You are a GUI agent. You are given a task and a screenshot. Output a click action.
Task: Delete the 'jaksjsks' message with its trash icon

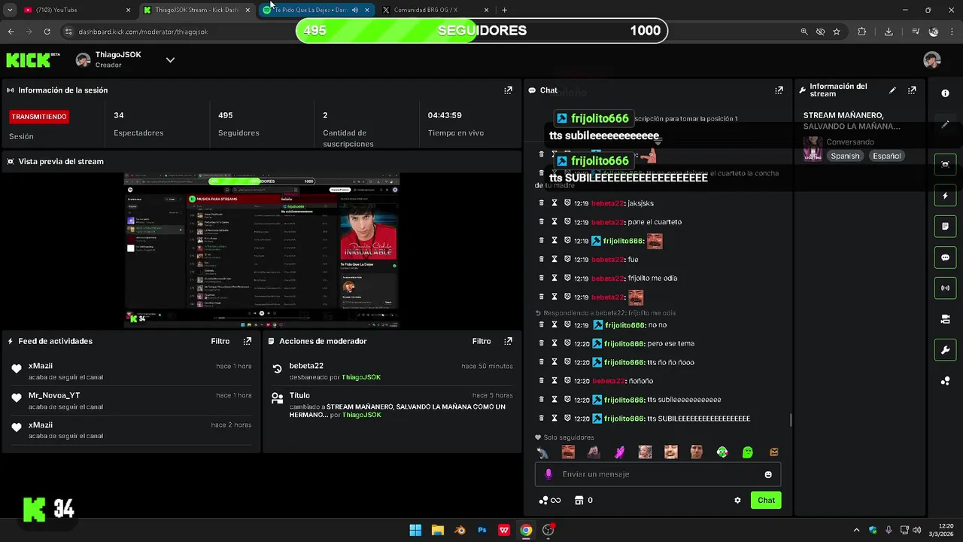coord(541,203)
